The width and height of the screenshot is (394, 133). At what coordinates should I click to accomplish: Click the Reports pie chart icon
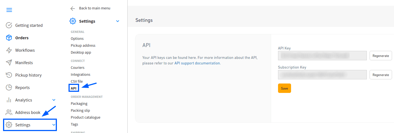(9, 88)
